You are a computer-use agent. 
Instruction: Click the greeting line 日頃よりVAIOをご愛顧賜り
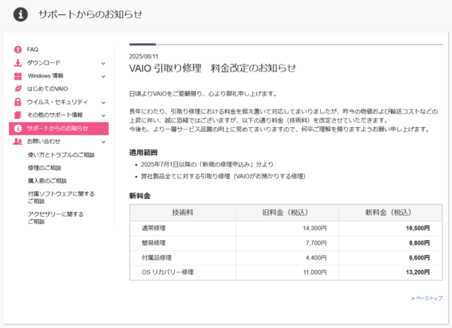coord(203,93)
